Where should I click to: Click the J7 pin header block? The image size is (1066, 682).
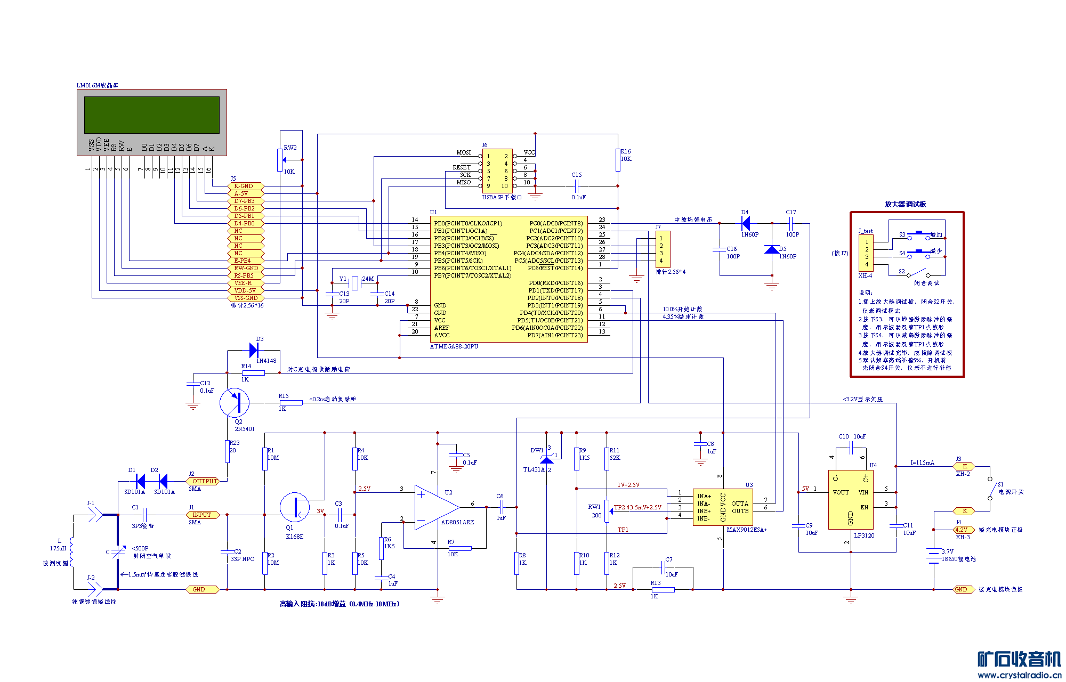point(663,249)
